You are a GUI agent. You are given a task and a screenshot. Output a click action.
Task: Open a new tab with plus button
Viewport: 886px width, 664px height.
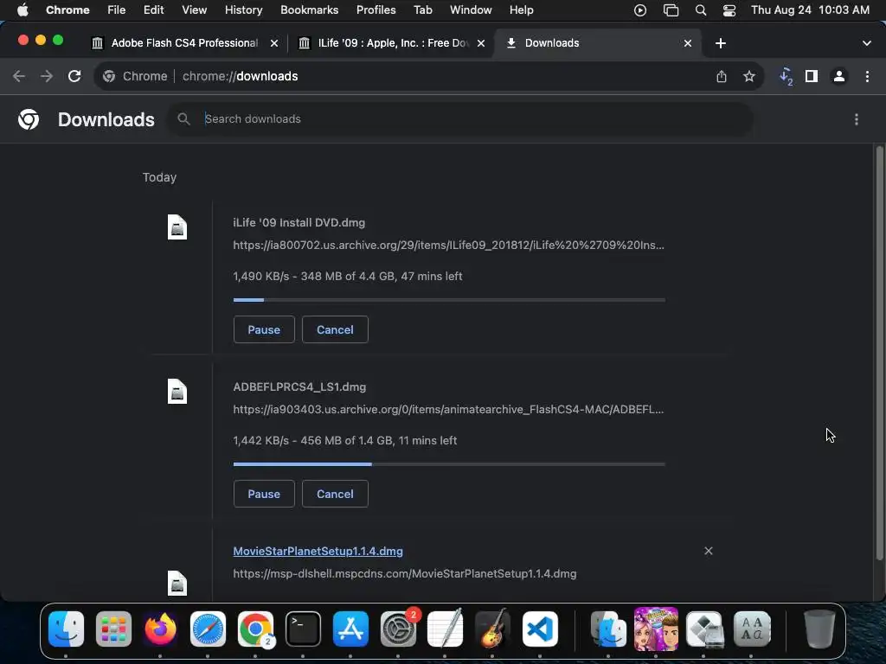coord(721,43)
